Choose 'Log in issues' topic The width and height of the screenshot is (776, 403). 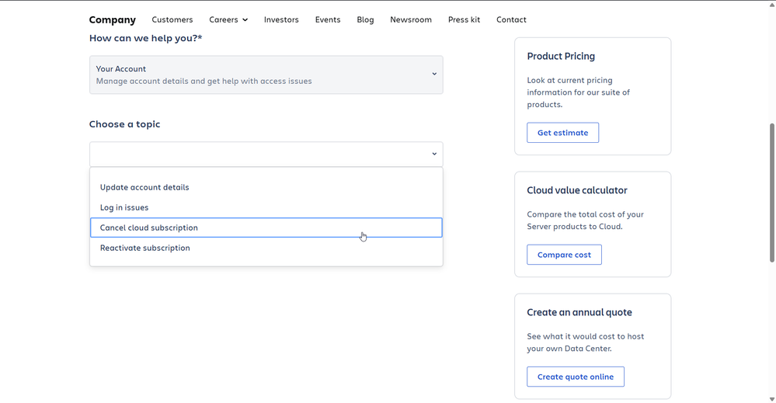(x=124, y=207)
